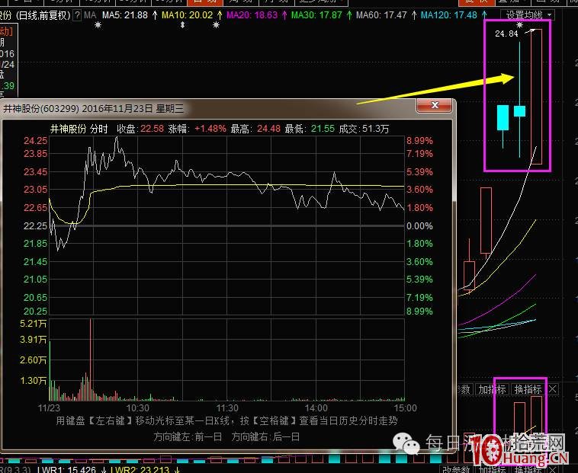Viewport: 578px width, 473px height.
Task: Click the star event marker above the 24.84 label
Action: tap(520, 25)
